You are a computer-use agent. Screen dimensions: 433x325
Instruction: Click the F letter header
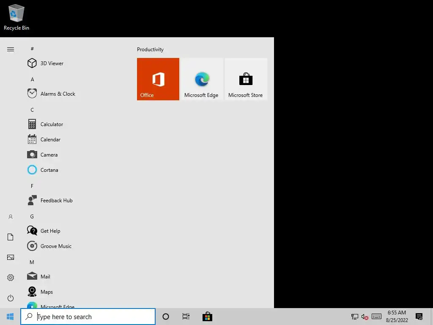[x=32, y=186]
